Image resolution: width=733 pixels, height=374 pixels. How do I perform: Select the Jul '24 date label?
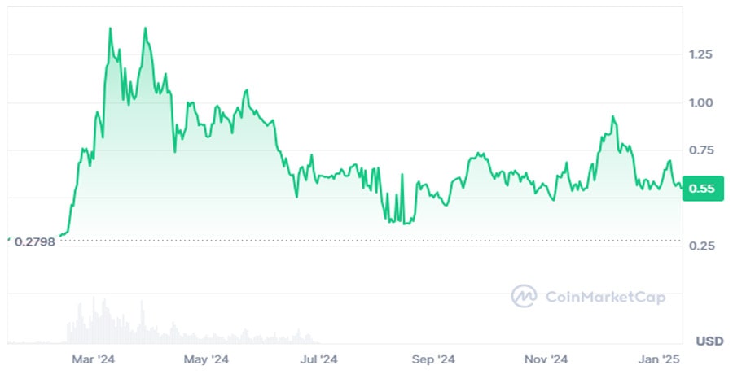click(319, 359)
